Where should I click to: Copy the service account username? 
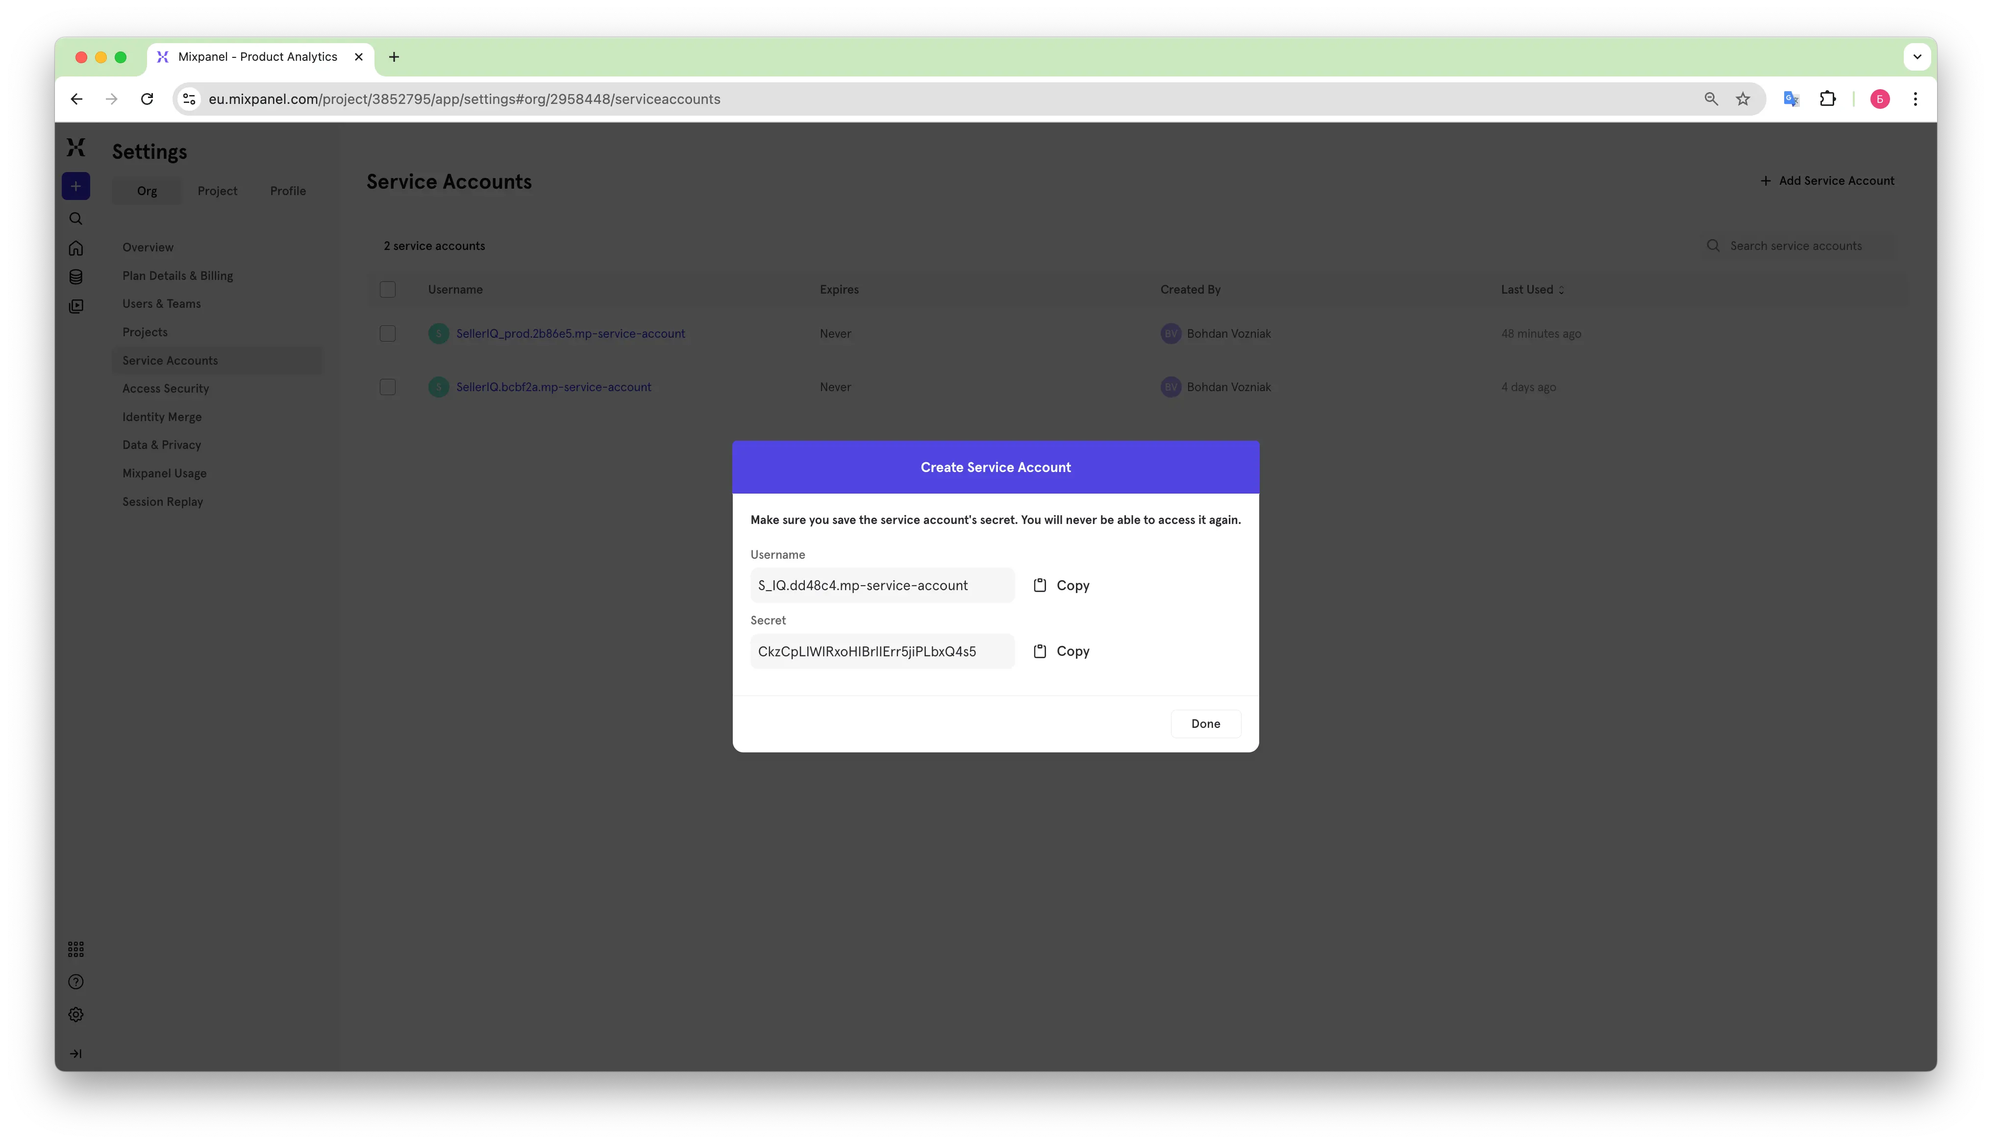(1061, 585)
